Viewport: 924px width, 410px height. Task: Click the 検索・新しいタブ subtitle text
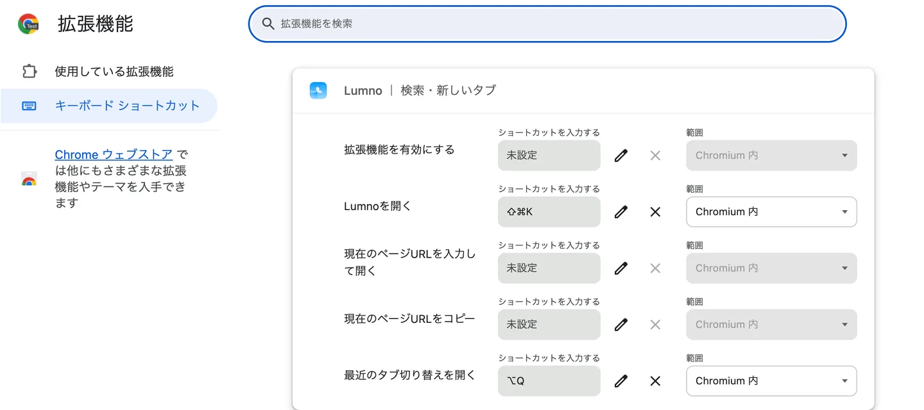[449, 90]
